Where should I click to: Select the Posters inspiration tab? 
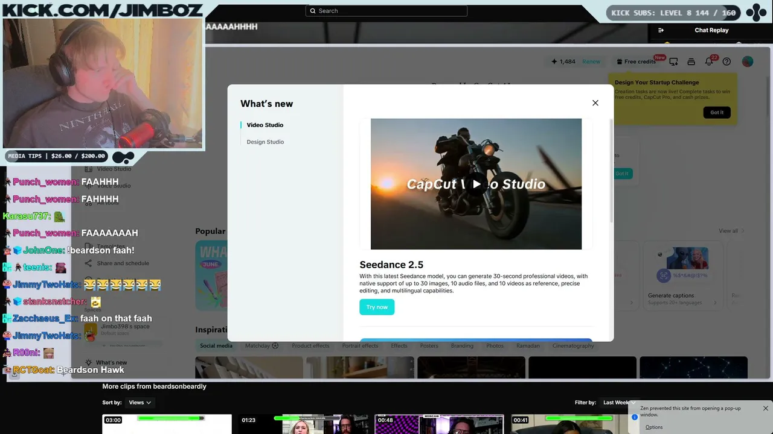click(x=429, y=346)
